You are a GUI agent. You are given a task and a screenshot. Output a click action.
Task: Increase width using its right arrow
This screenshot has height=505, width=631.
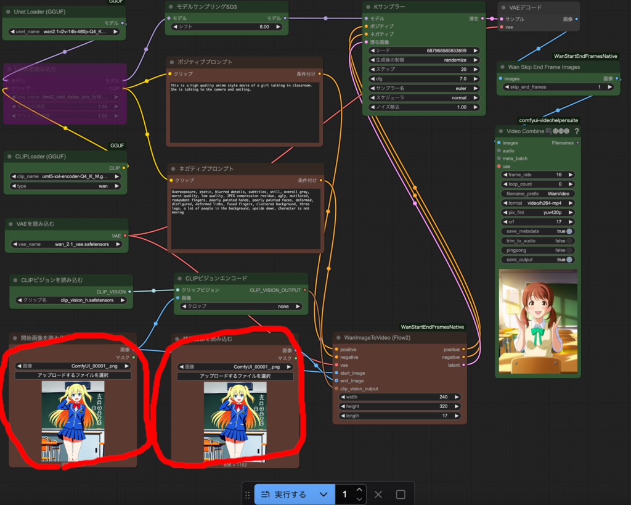[x=457, y=397]
